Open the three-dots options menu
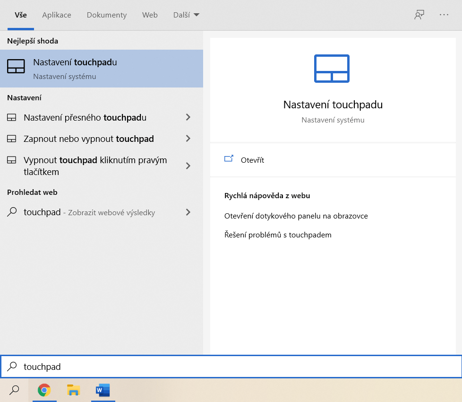The height and width of the screenshot is (402, 462). pyautogui.click(x=444, y=15)
